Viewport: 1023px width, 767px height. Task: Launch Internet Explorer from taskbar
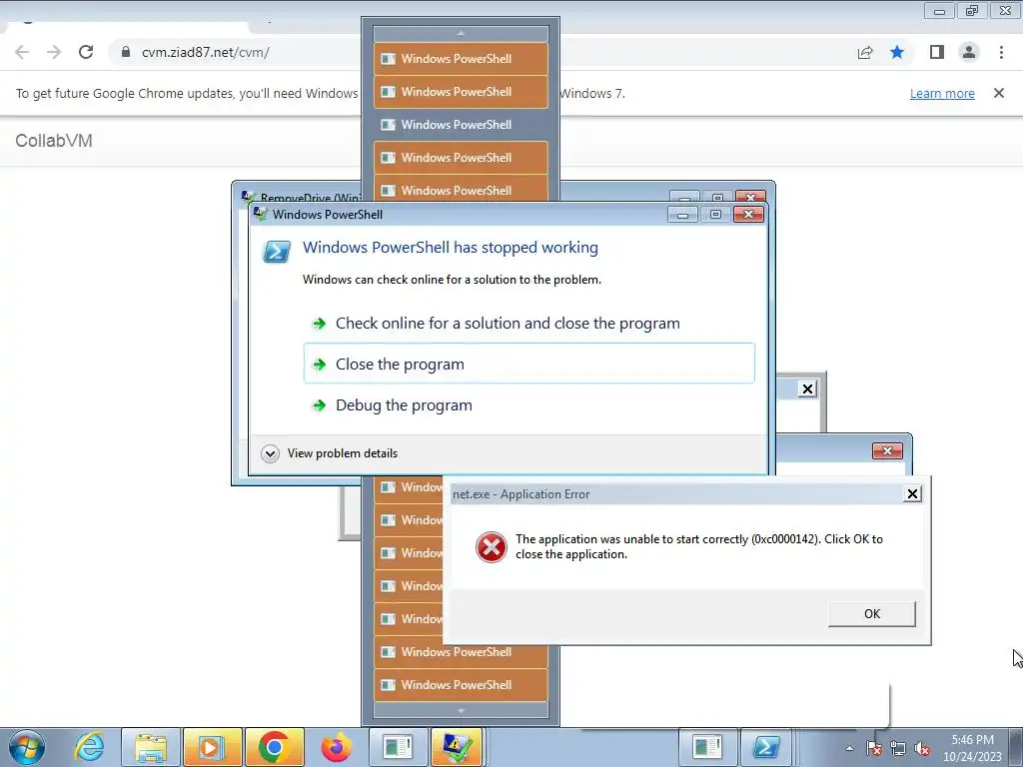(89, 747)
